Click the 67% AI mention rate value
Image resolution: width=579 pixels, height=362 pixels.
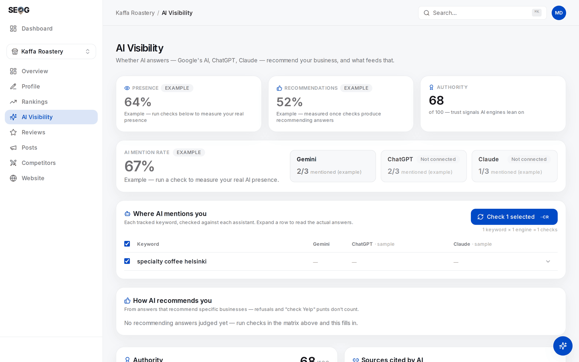pos(139,166)
